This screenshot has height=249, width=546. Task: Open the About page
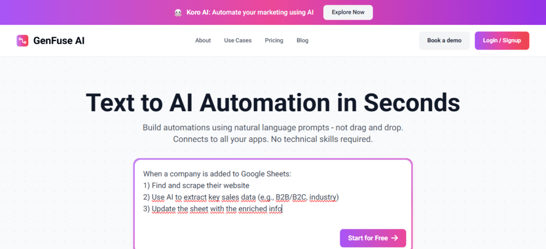coord(203,40)
